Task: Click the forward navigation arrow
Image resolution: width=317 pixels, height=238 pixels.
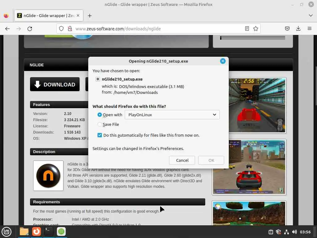Action: 19,29
